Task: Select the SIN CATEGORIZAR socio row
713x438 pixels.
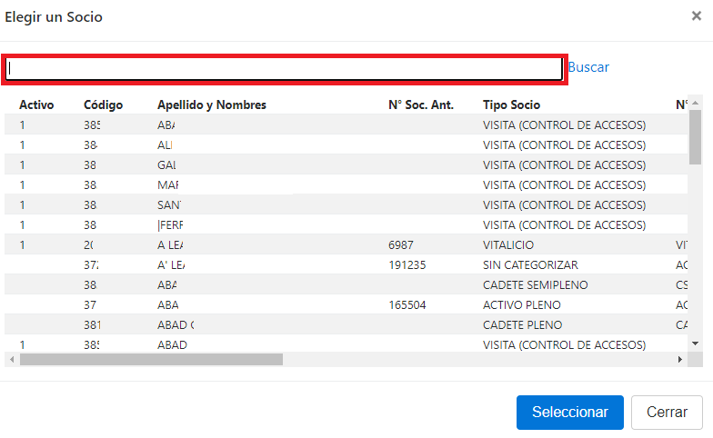Action: 529,265
